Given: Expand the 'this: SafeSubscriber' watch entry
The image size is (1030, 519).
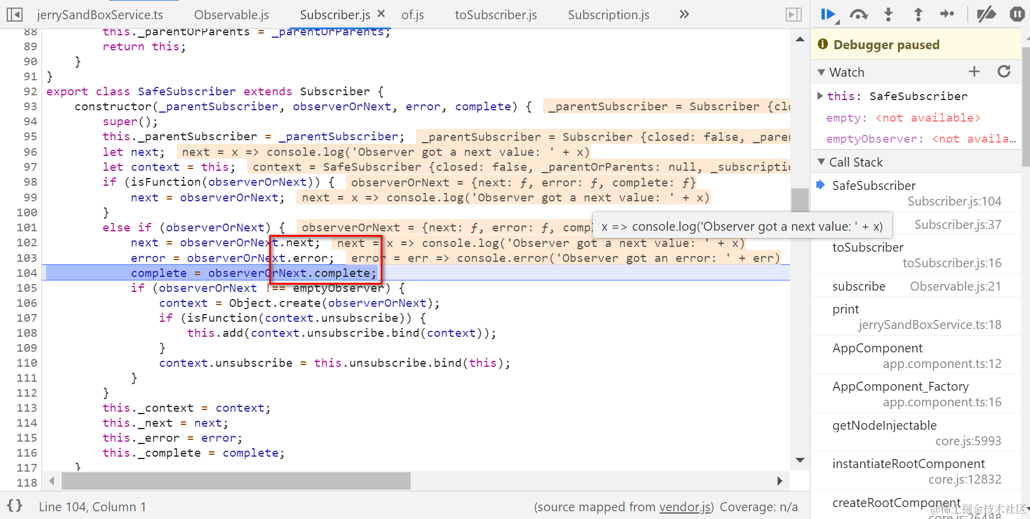Looking at the screenshot, I should pyautogui.click(x=820, y=96).
